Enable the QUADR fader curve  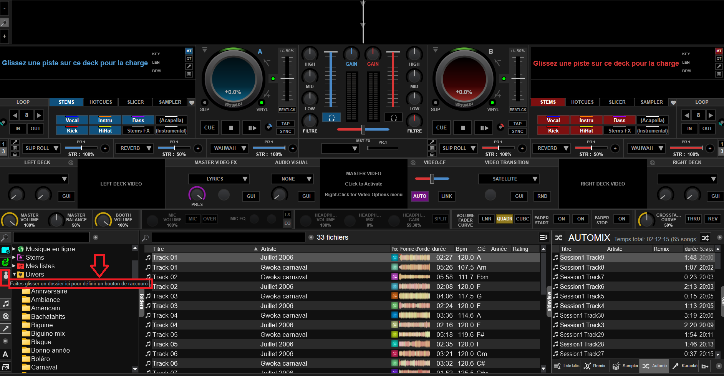pyautogui.click(x=504, y=219)
